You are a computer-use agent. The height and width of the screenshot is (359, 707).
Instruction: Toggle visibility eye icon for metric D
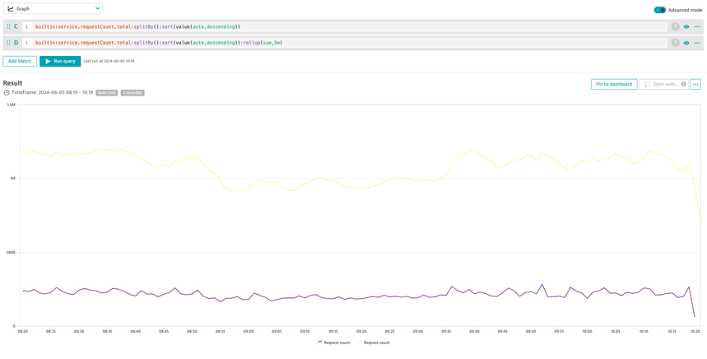coord(686,43)
